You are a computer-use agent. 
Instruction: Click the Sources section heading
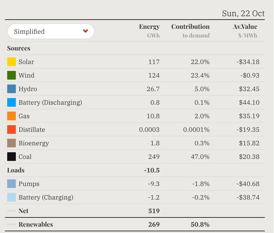(x=19, y=48)
